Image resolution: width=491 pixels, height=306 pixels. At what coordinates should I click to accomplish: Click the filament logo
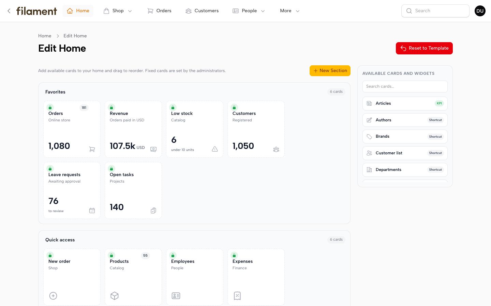pyautogui.click(x=36, y=11)
